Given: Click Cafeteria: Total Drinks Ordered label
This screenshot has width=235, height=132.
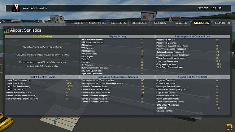Looking at the screenshot, I should pyautogui.click(x=96, y=89).
